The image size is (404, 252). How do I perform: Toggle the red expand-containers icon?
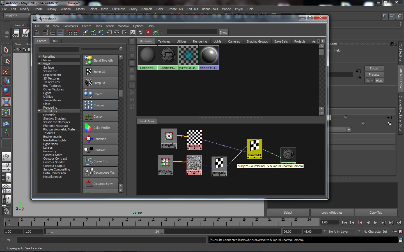pyautogui.click(x=148, y=32)
